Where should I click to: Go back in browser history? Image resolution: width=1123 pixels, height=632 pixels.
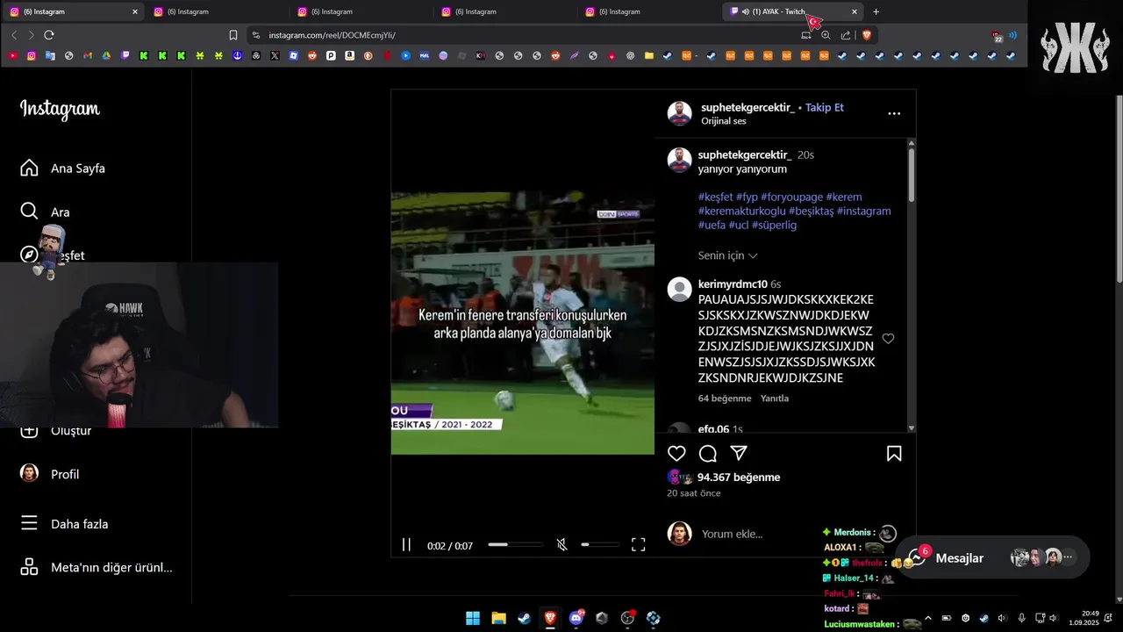(14, 35)
